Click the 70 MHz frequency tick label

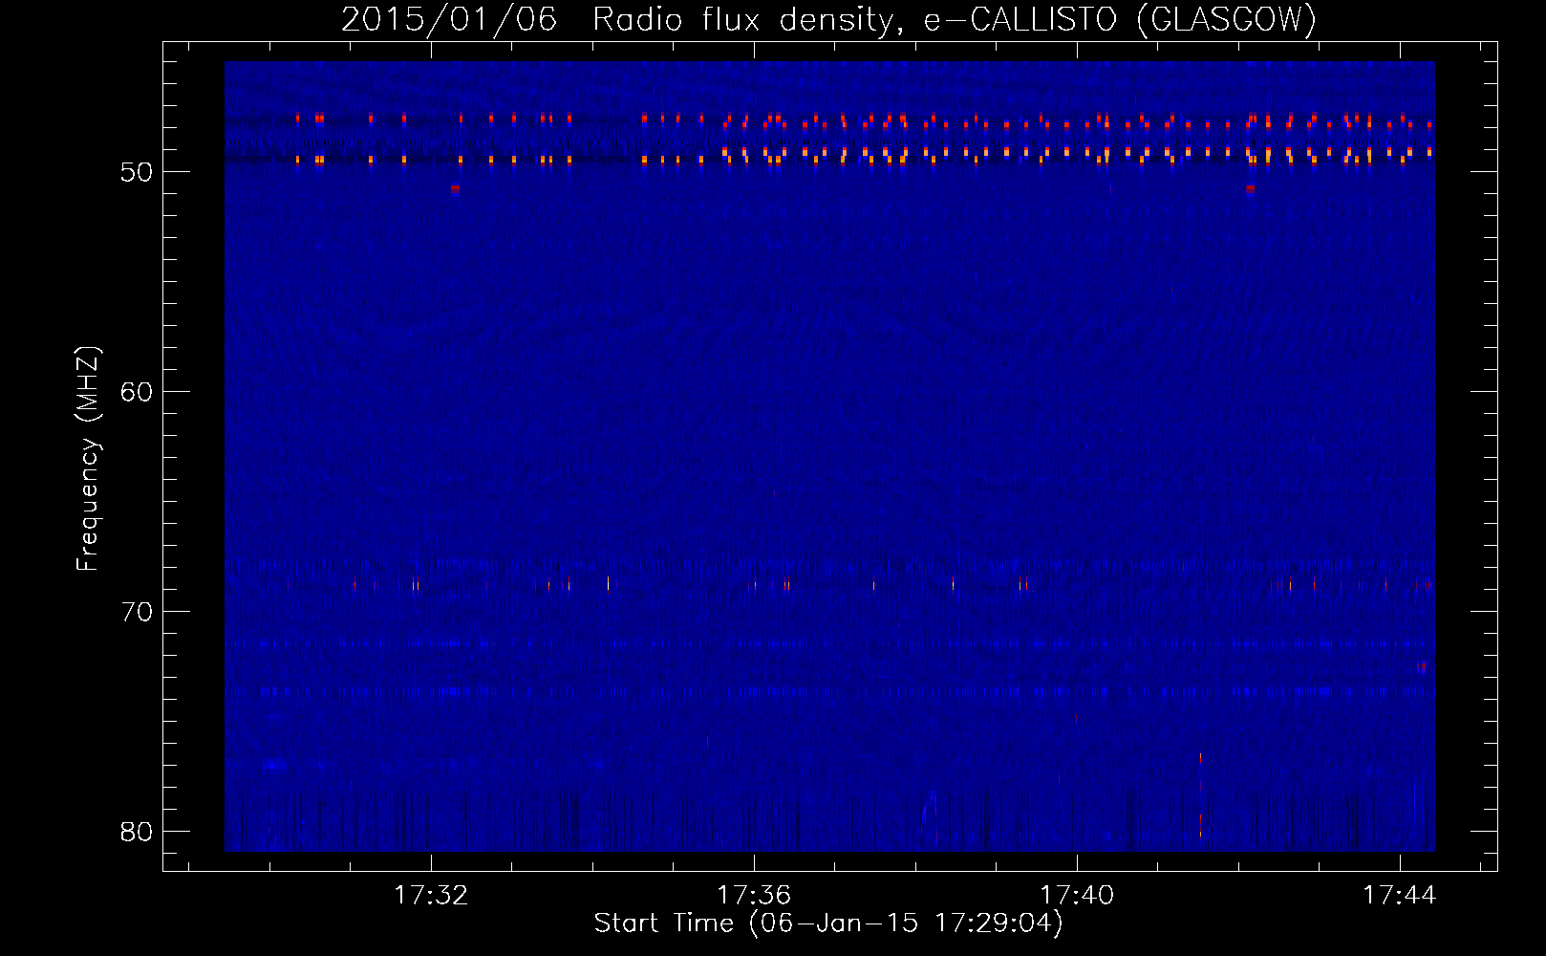tap(137, 612)
